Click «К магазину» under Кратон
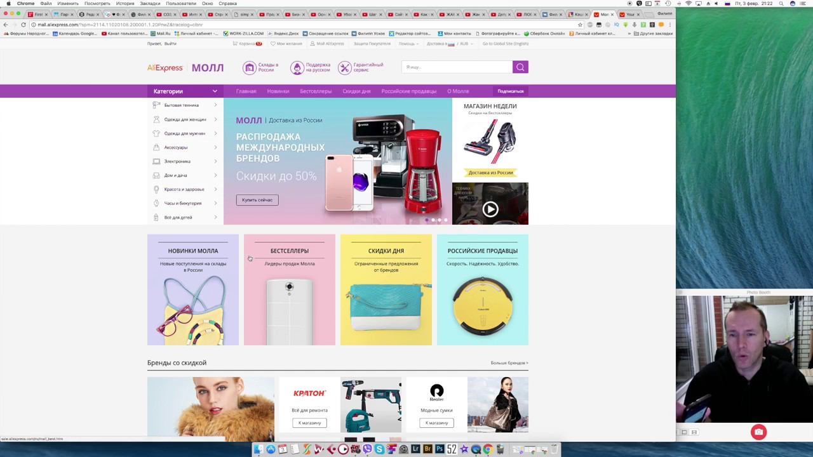Viewport: 813px width, 457px height. [310, 423]
